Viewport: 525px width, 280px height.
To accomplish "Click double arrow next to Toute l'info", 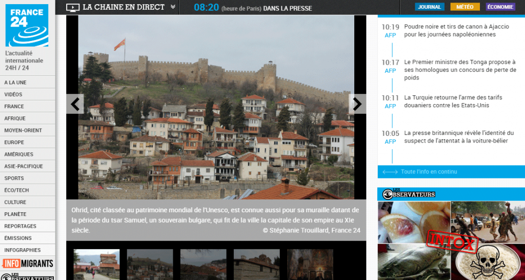I will 390,172.
